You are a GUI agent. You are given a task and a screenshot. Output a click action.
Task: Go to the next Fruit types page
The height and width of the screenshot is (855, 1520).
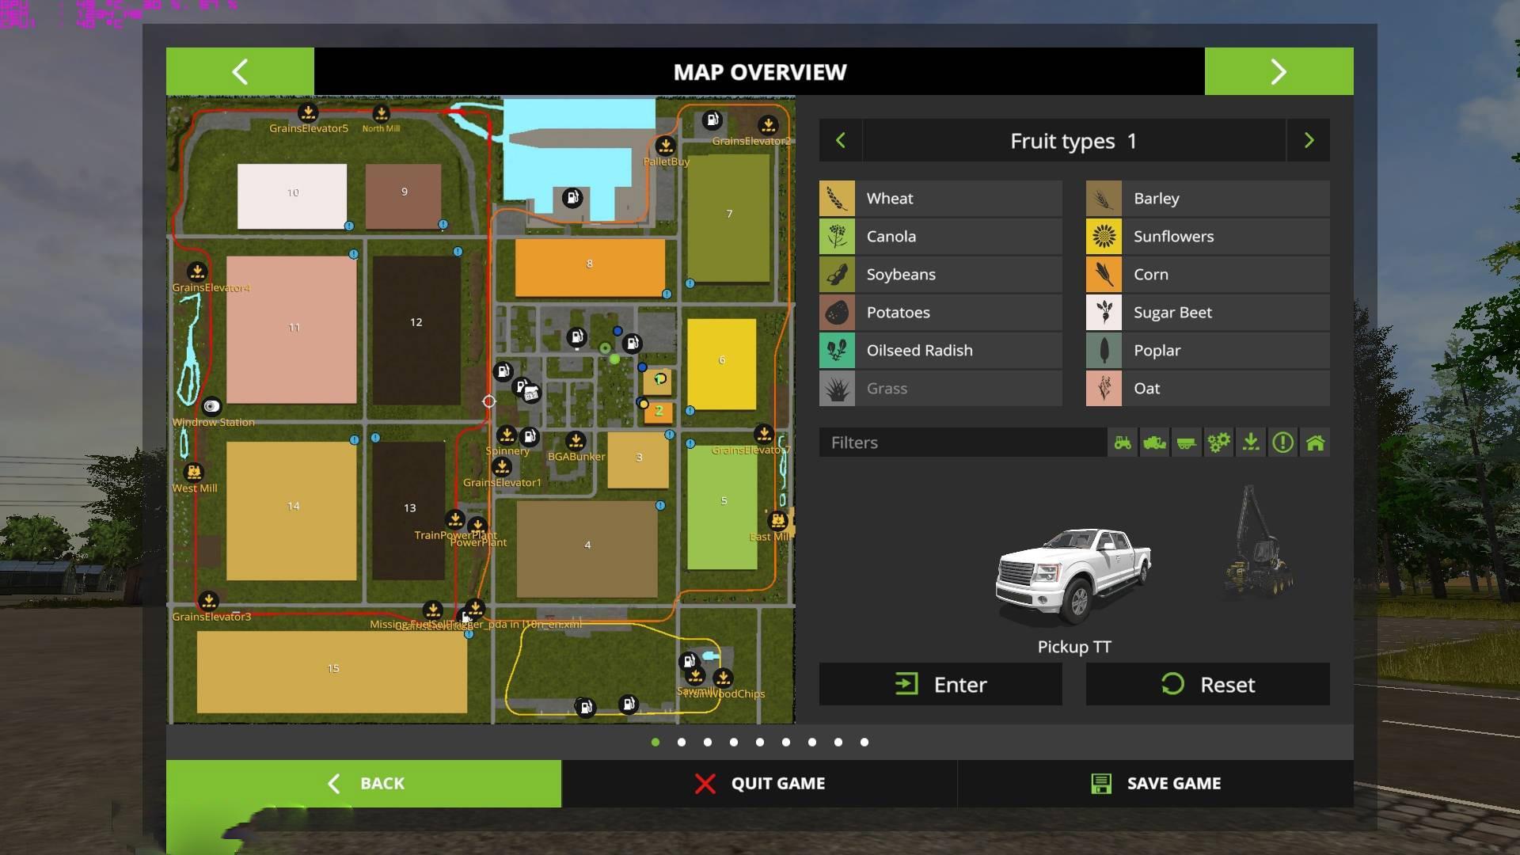point(1309,141)
